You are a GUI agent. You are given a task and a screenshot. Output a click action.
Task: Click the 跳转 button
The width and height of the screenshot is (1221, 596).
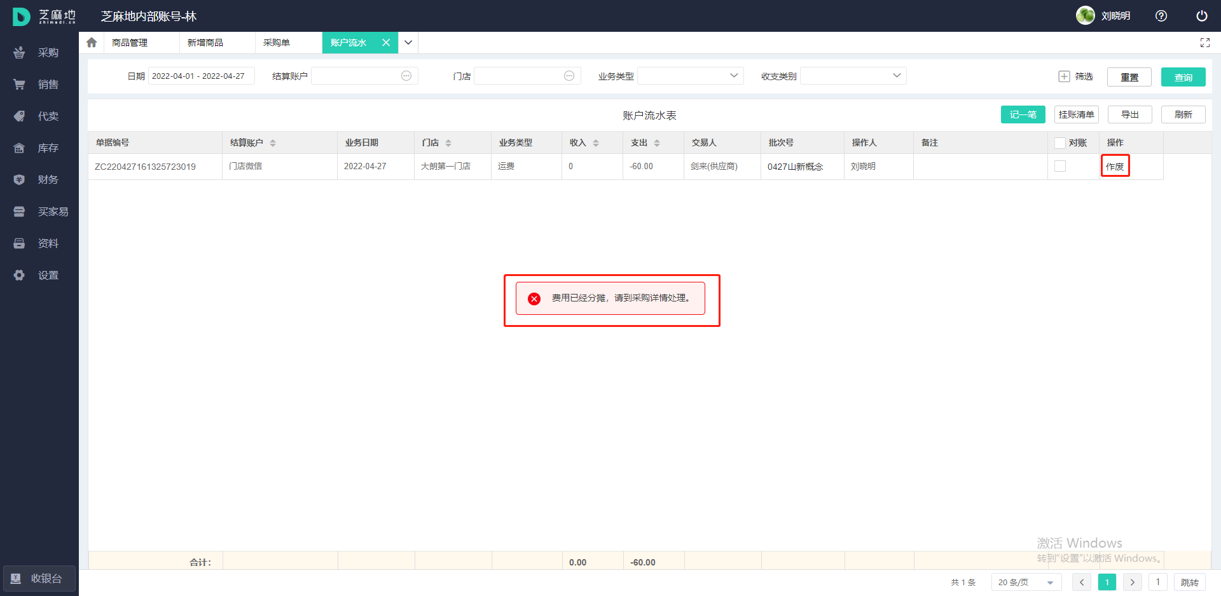(1190, 582)
